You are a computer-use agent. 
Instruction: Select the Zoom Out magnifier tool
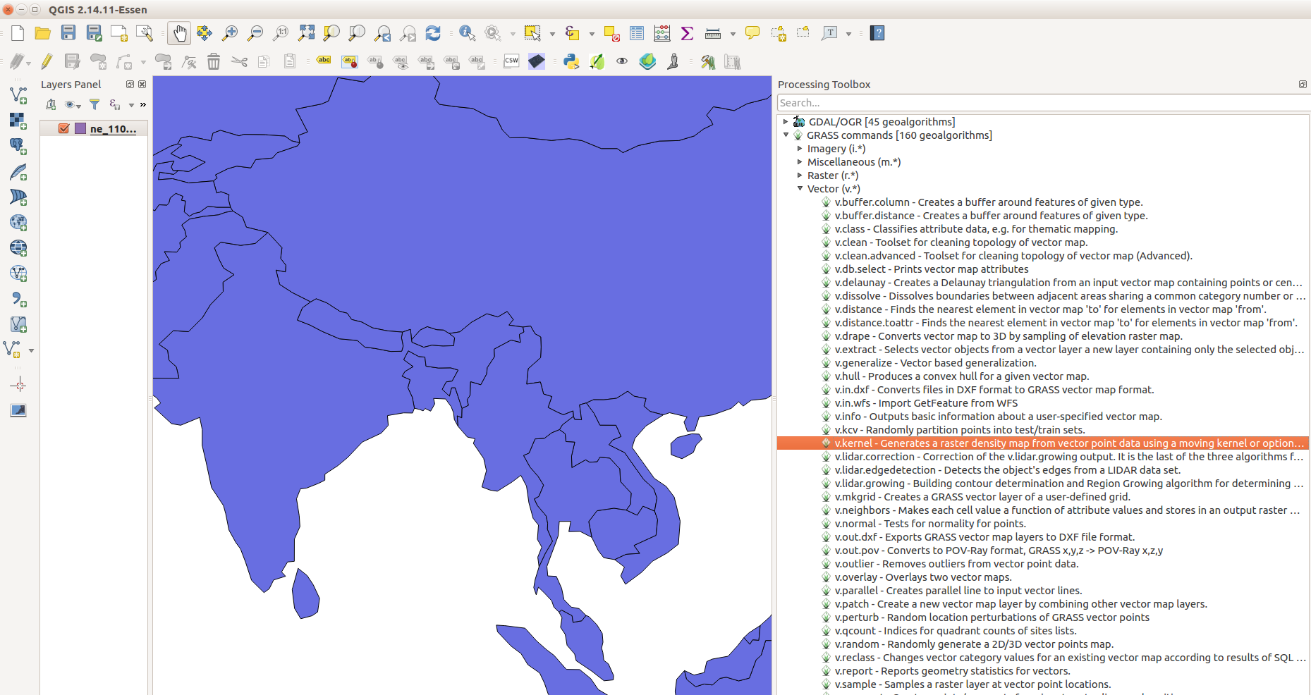coord(255,33)
